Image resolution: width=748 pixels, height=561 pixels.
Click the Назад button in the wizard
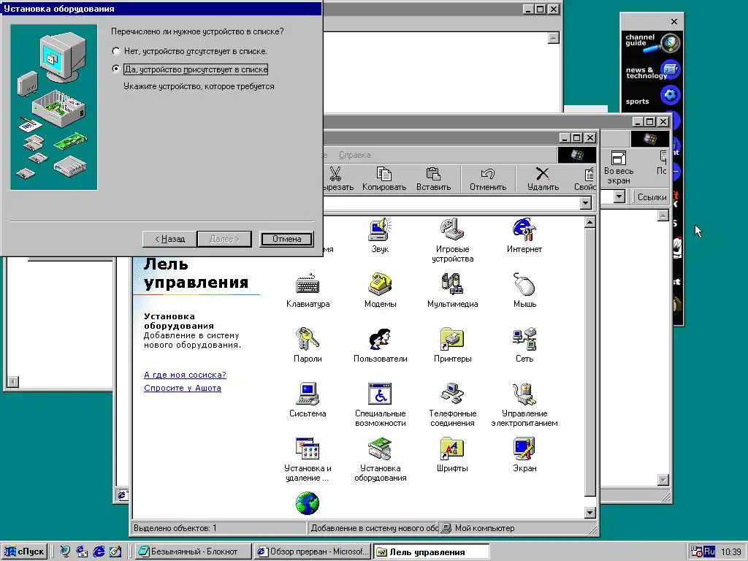click(169, 239)
